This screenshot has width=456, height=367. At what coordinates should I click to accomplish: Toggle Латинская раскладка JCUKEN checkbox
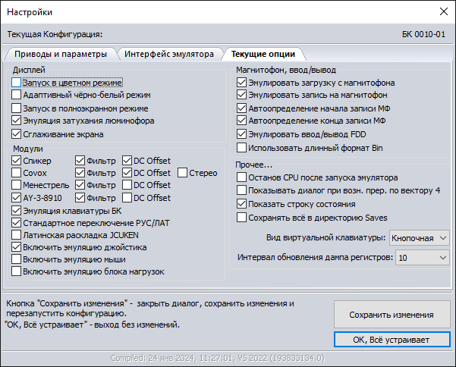click(17, 235)
